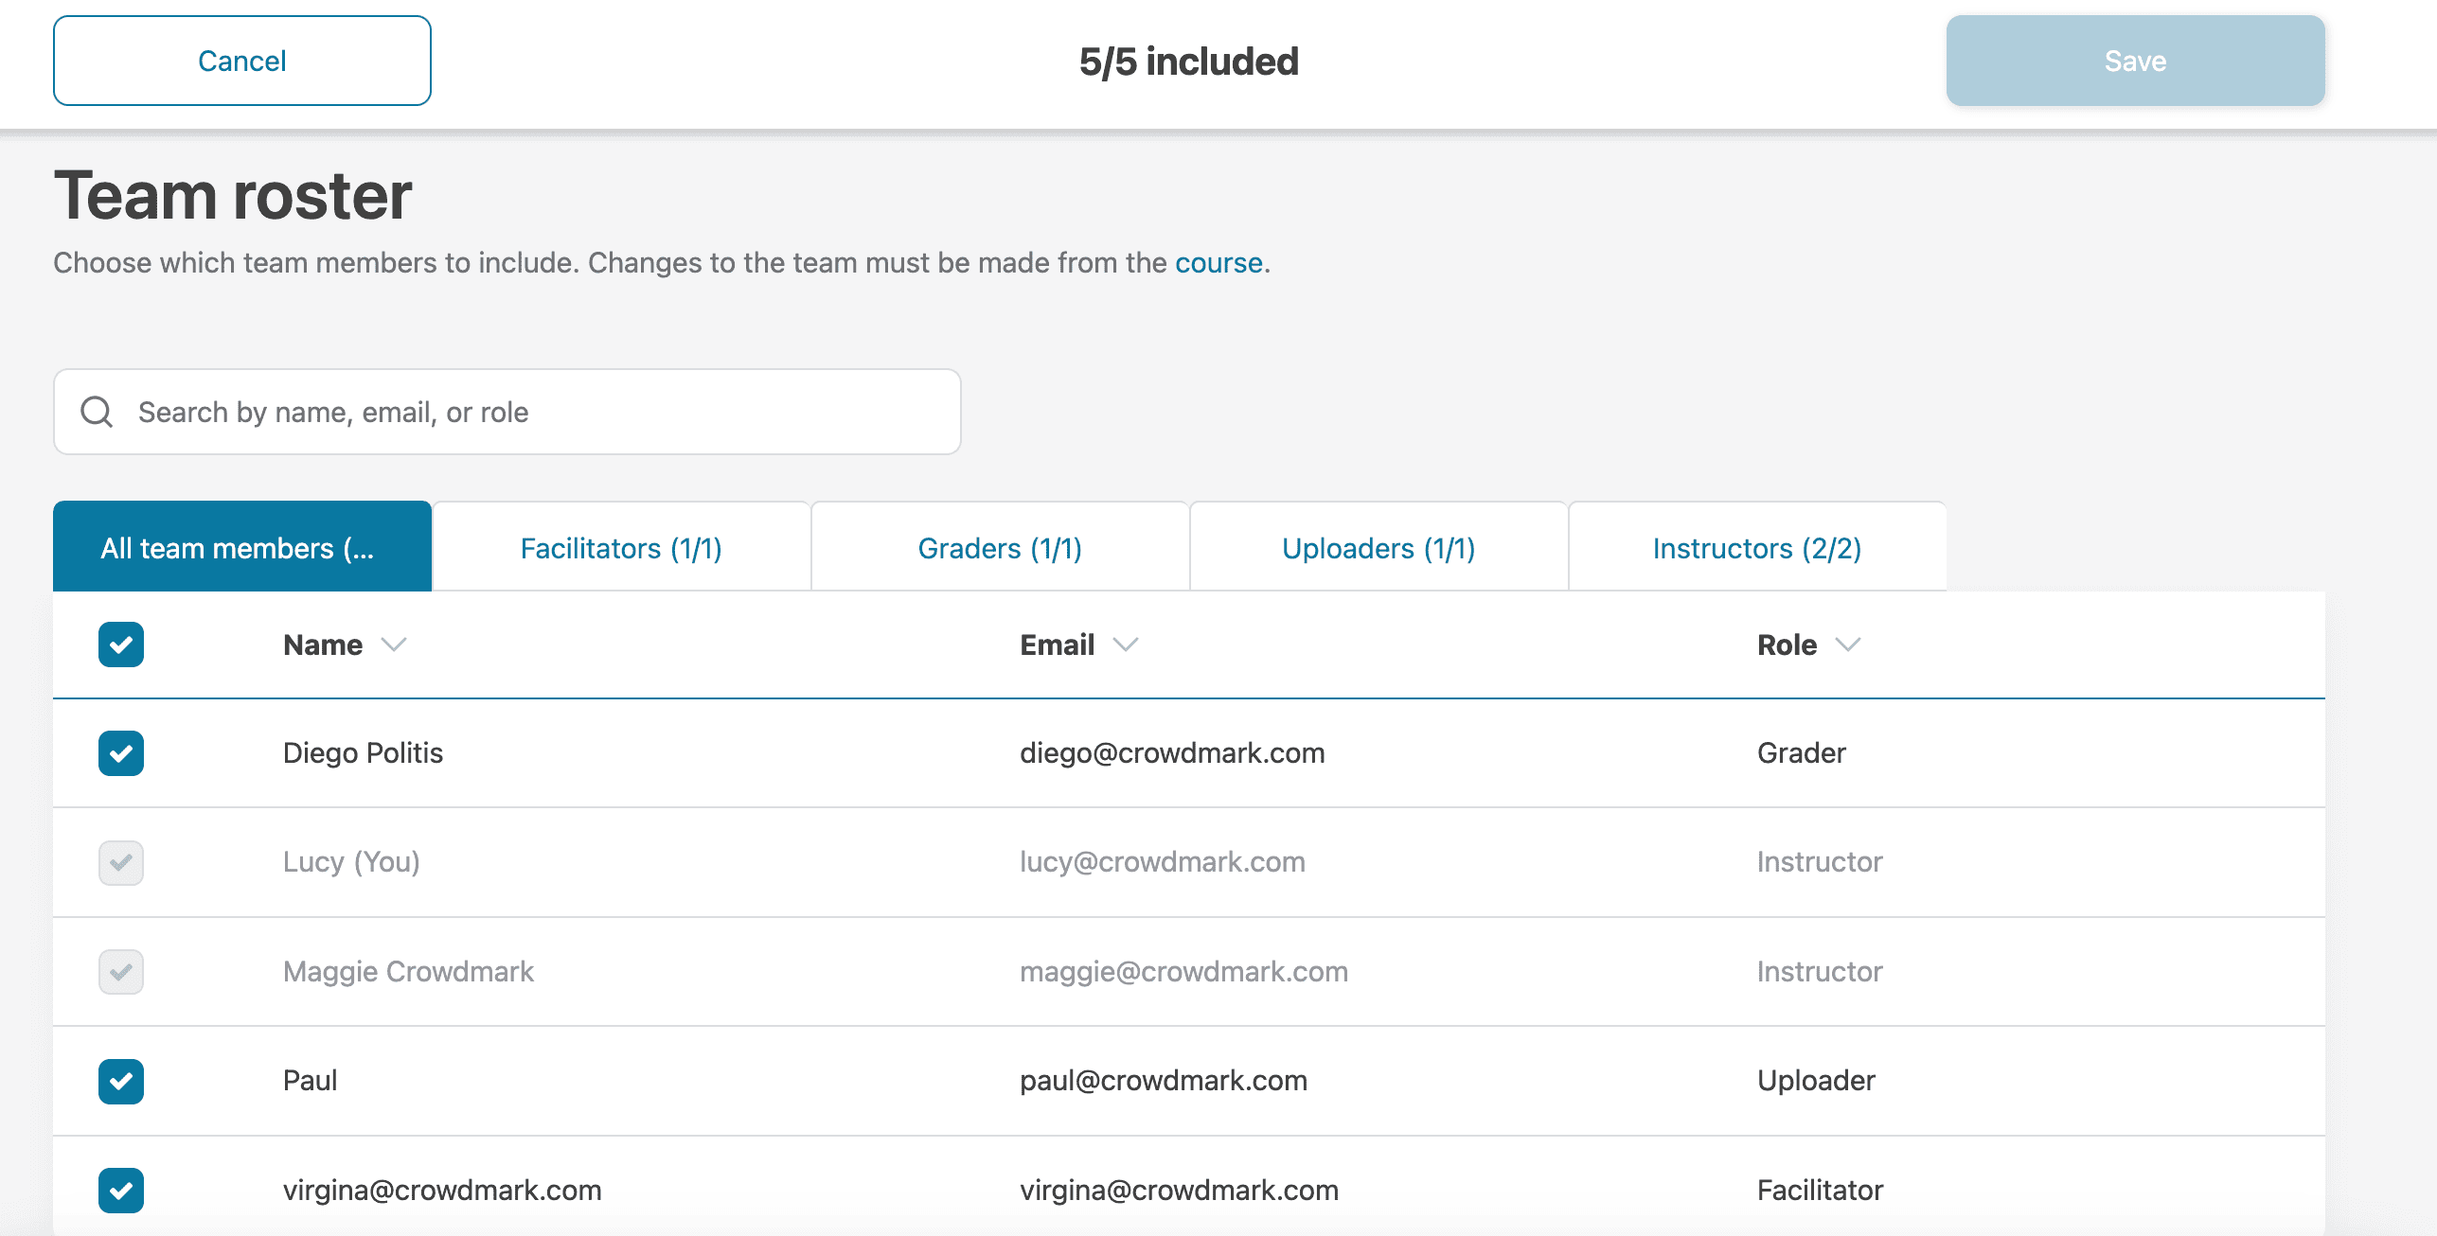Click Lucy (You) disabled checkbox

pos(121,862)
